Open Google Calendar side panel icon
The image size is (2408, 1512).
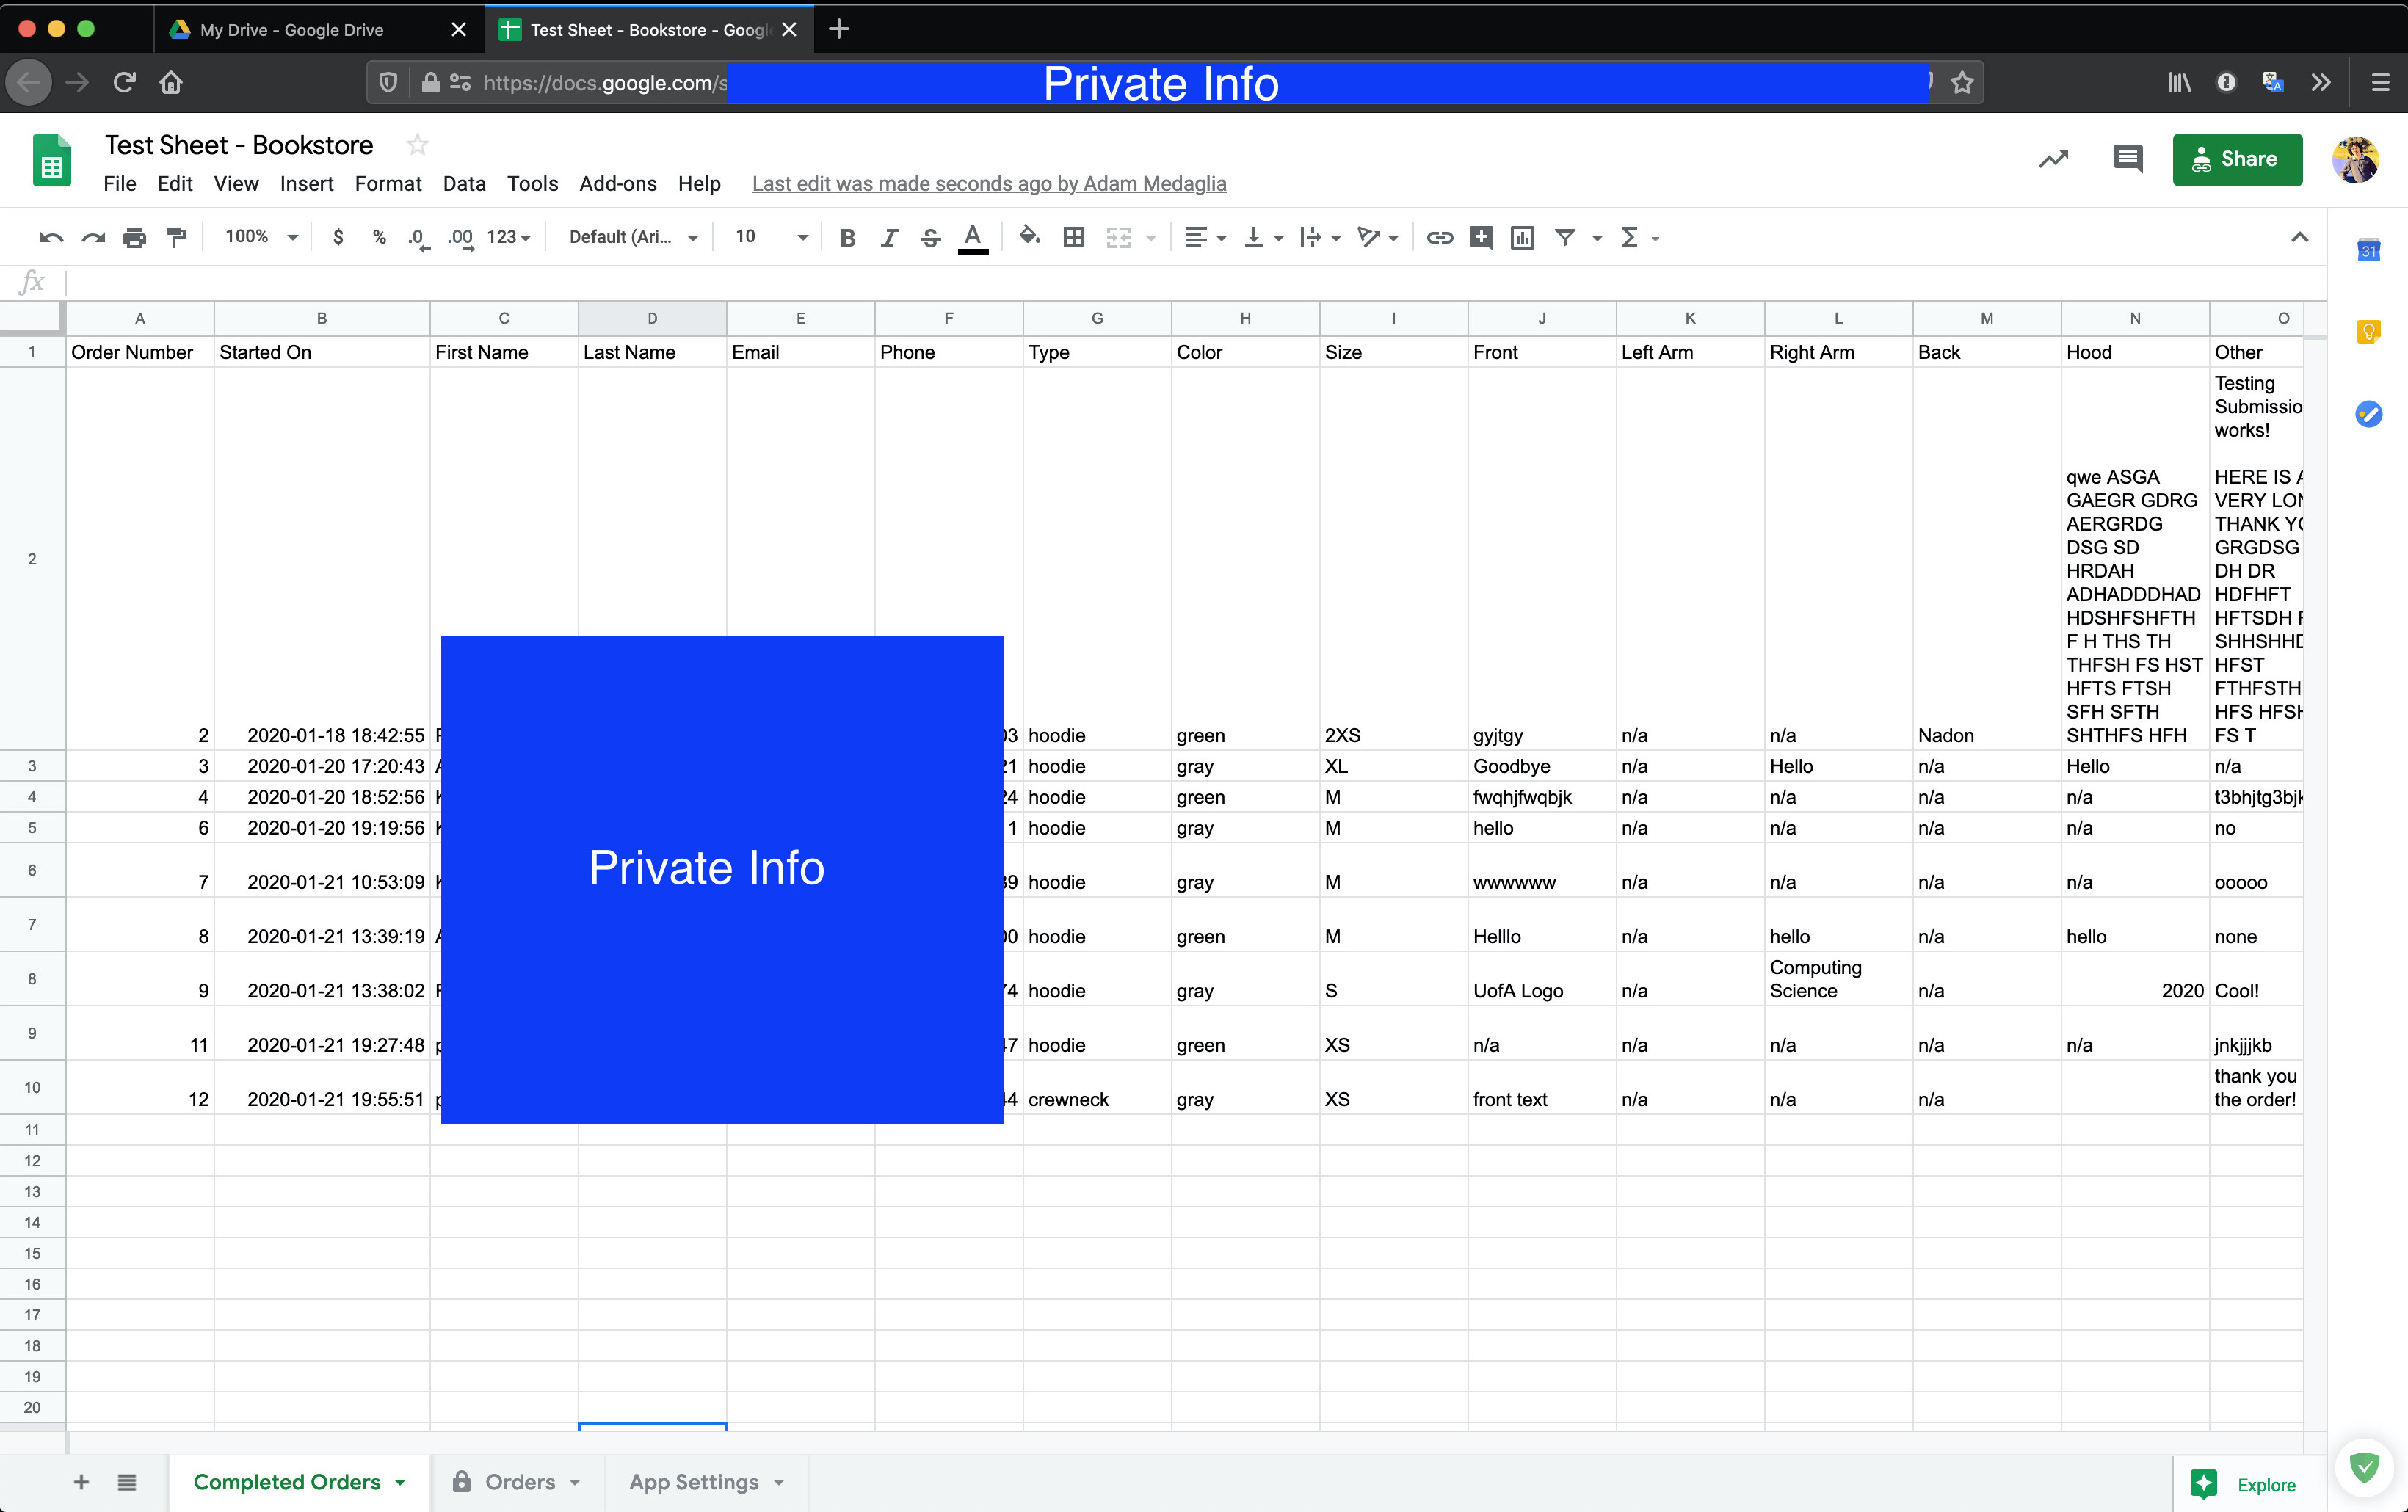(2368, 251)
